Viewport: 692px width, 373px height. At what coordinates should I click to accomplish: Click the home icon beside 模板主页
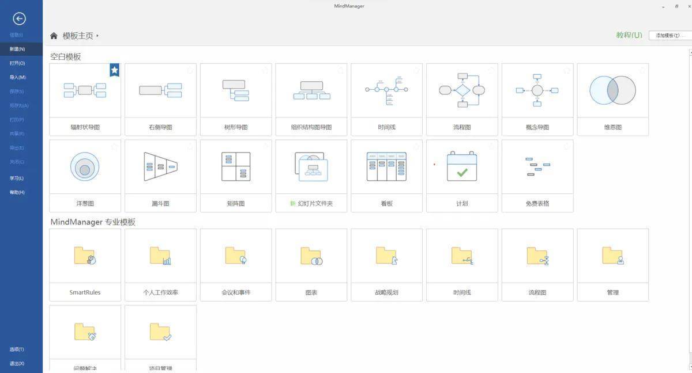pyautogui.click(x=54, y=35)
